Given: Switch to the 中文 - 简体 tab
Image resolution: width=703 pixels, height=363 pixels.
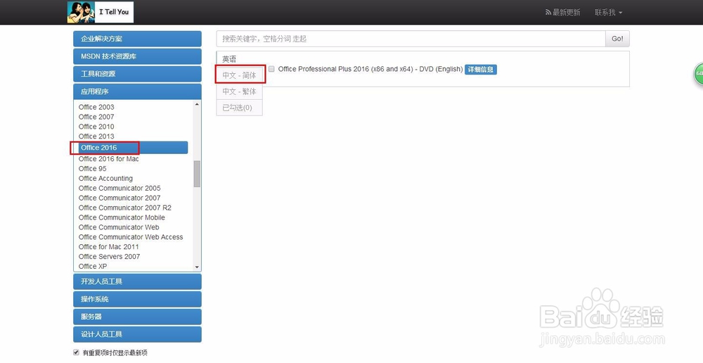Looking at the screenshot, I should pyautogui.click(x=240, y=75).
